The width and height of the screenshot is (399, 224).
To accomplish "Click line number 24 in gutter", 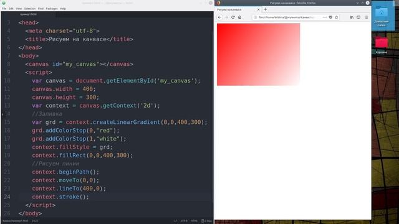I will pos(7,197).
